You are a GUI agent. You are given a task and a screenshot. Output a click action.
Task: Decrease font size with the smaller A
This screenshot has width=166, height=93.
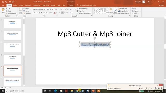click(53, 9)
